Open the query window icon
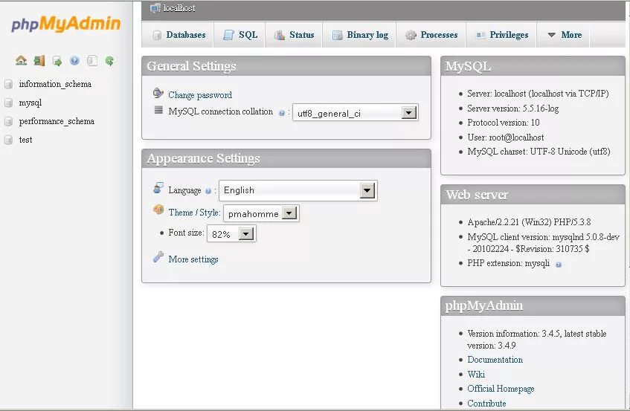 pyautogui.click(x=57, y=61)
